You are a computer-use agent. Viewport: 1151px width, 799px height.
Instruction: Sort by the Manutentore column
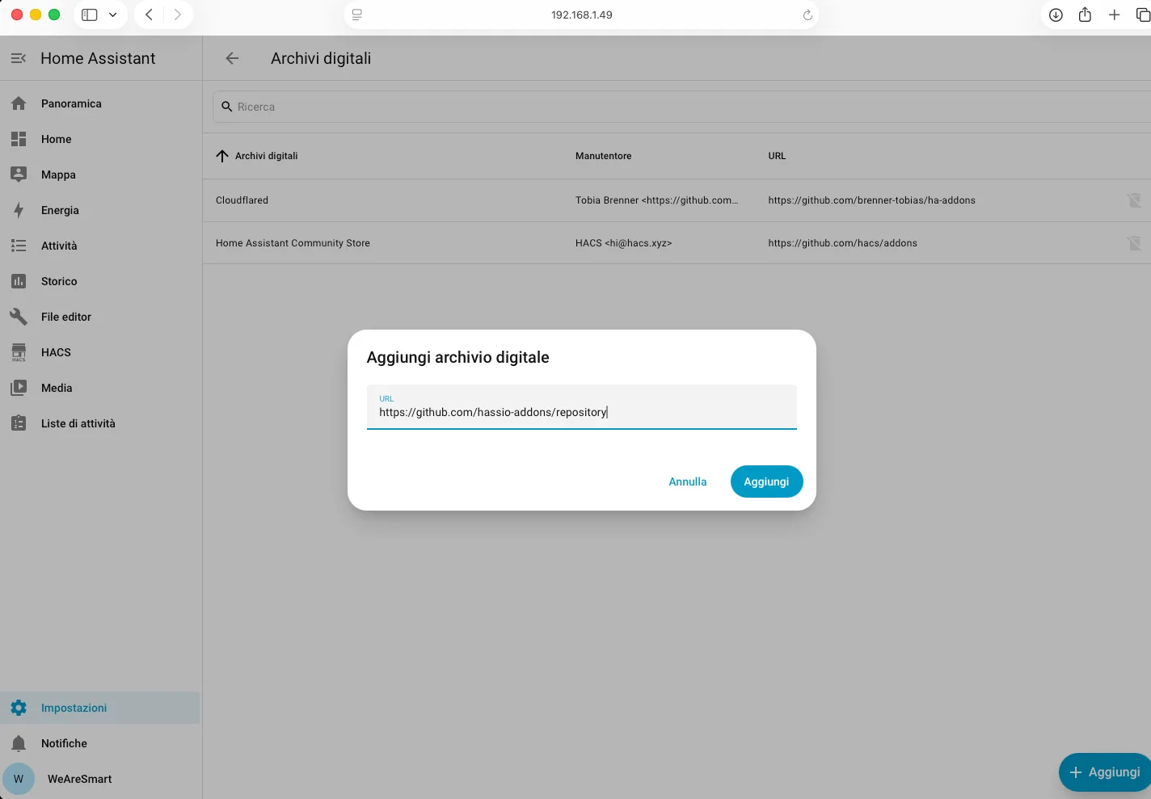coord(603,156)
